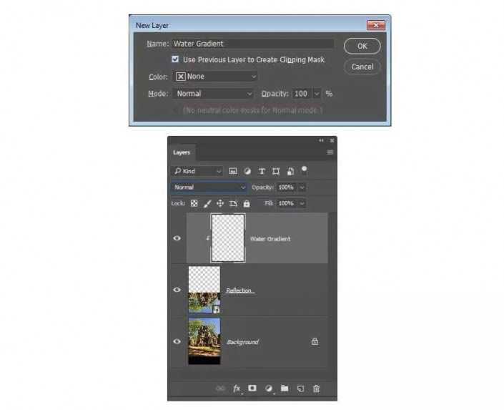Screen dimensions: 504x410
Task: Click the new group folder icon
Action: pos(285,389)
